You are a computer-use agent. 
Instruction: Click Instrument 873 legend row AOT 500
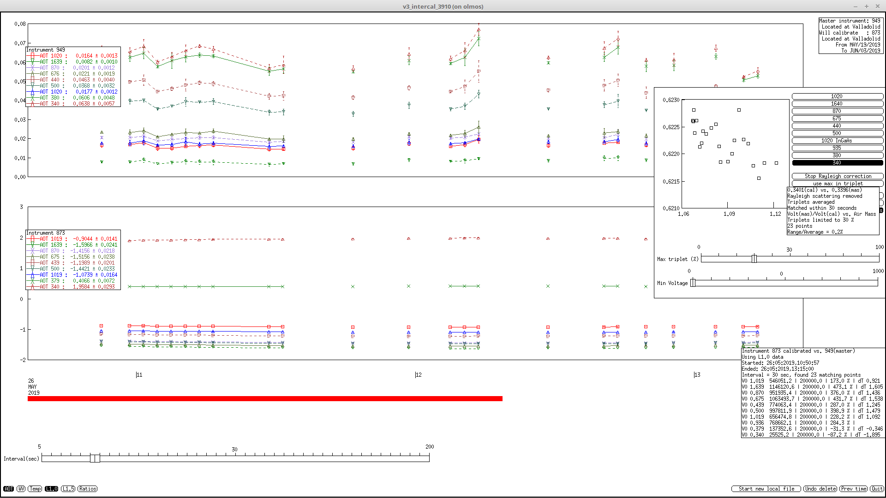[x=73, y=269]
